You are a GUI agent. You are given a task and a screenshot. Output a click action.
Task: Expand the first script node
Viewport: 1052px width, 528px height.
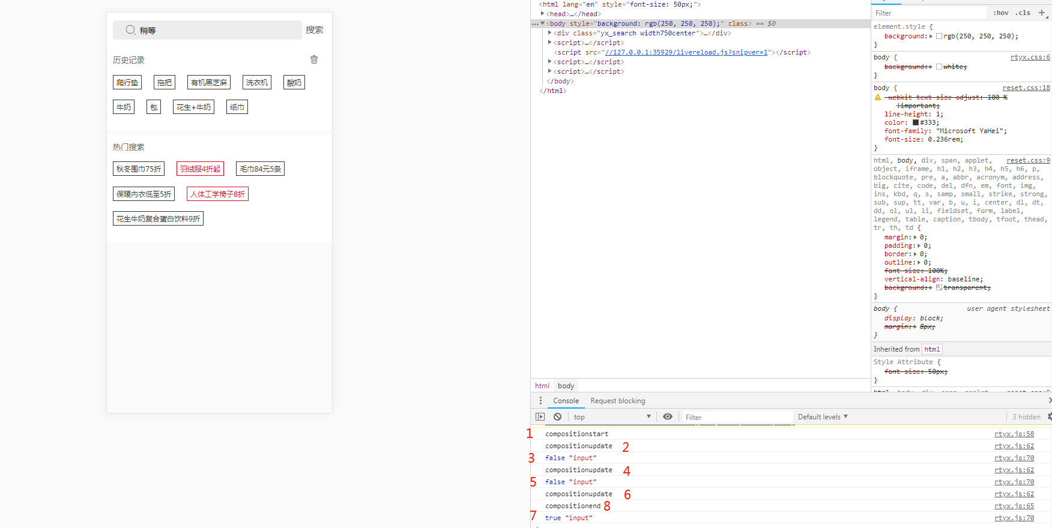pyautogui.click(x=549, y=43)
